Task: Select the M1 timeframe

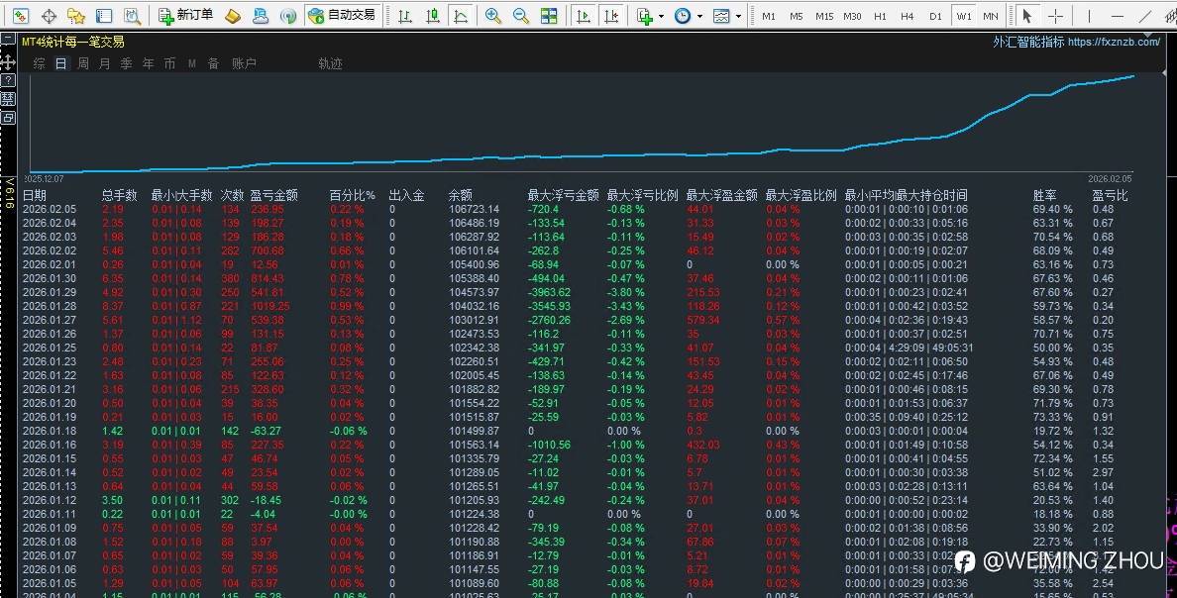Action: [769, 16]
